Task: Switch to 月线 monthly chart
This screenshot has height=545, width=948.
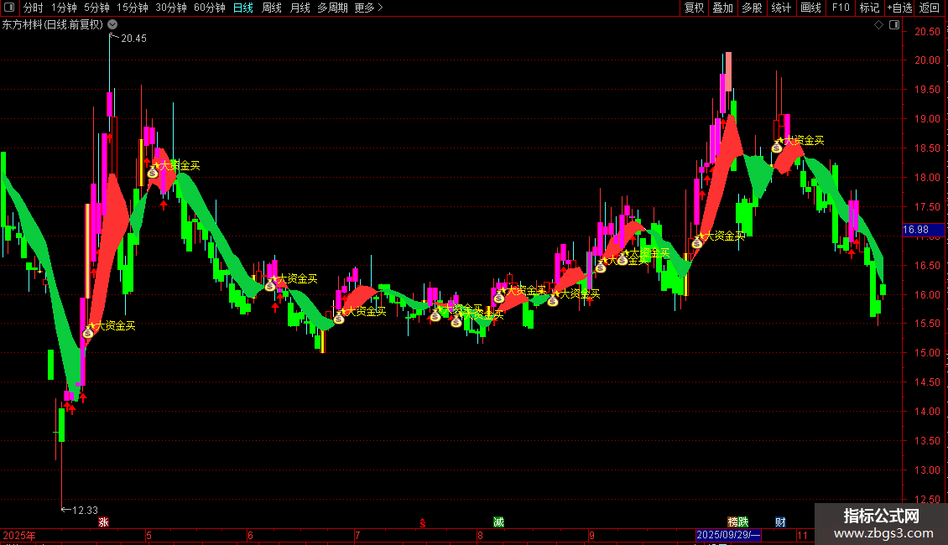Action: click(300, 8)
